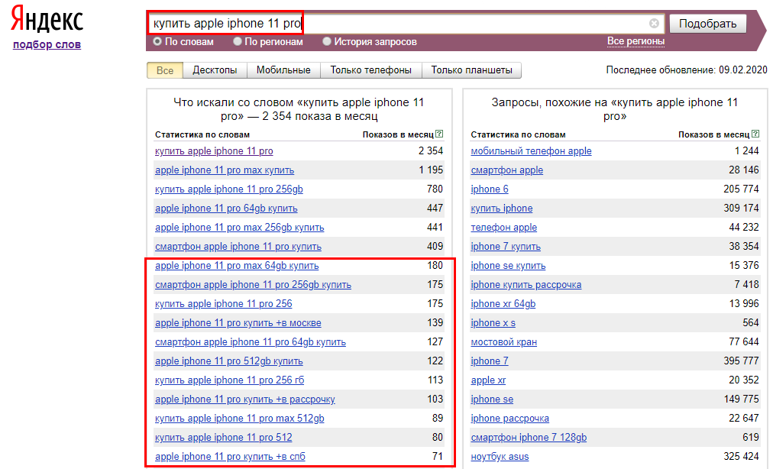The image size is (773, 469).
Task: Clear the search field with X icon
Action: click(654, 23)
